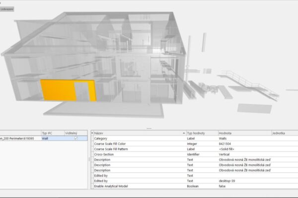The height and width of the screenshot is (198, 298).
Task: Select the Perimeter:619395 element row
Action: click(19, 139)
